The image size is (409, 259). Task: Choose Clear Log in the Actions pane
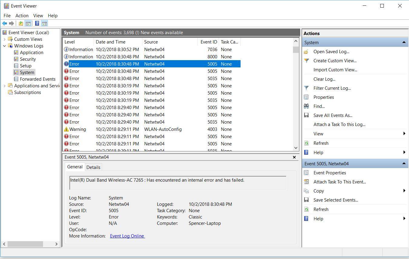324,79
